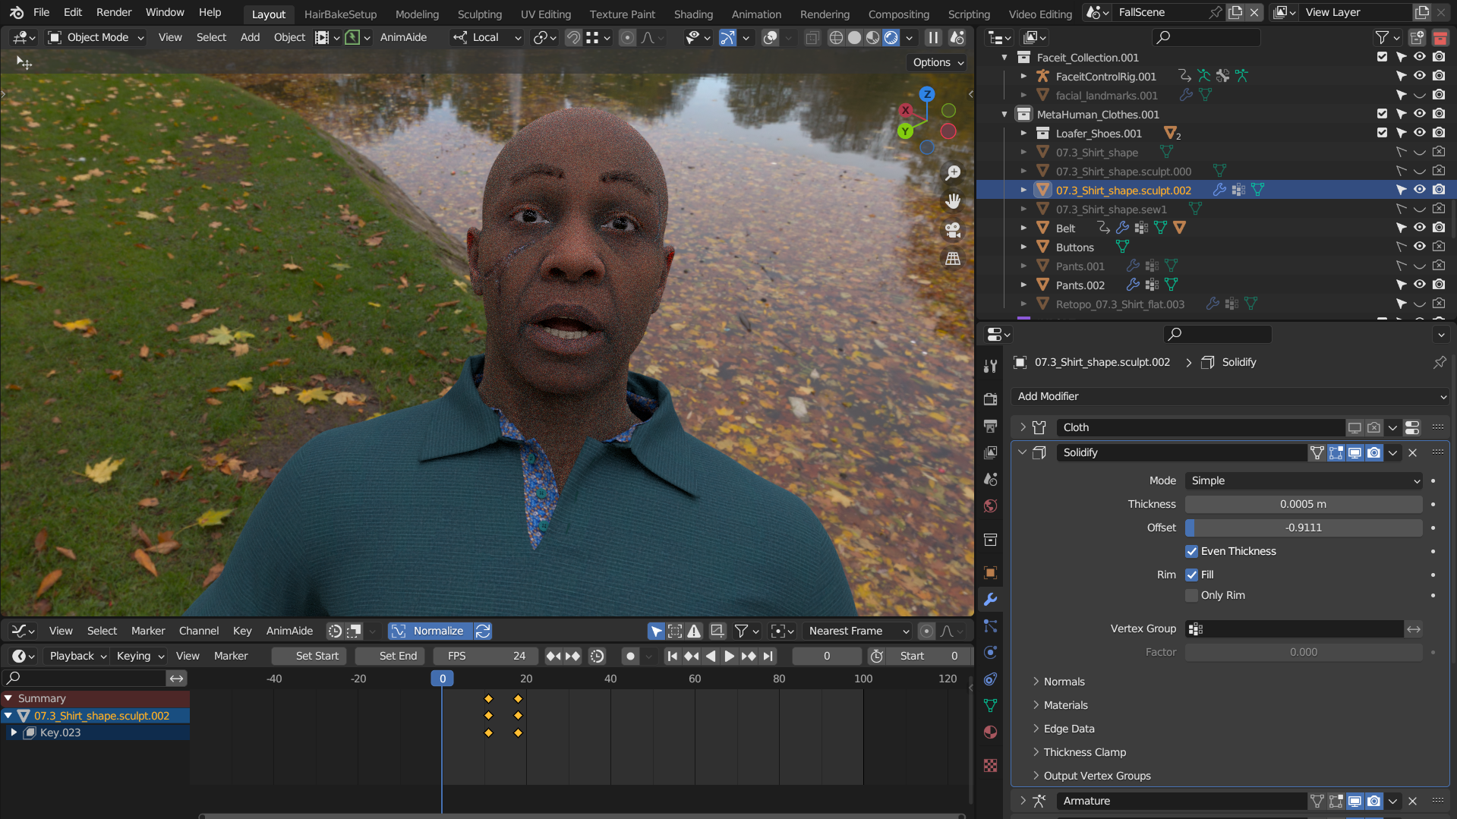Jump to the timeline start frame
Viewport: 1457px width, 819px height.
coord(672,656)
